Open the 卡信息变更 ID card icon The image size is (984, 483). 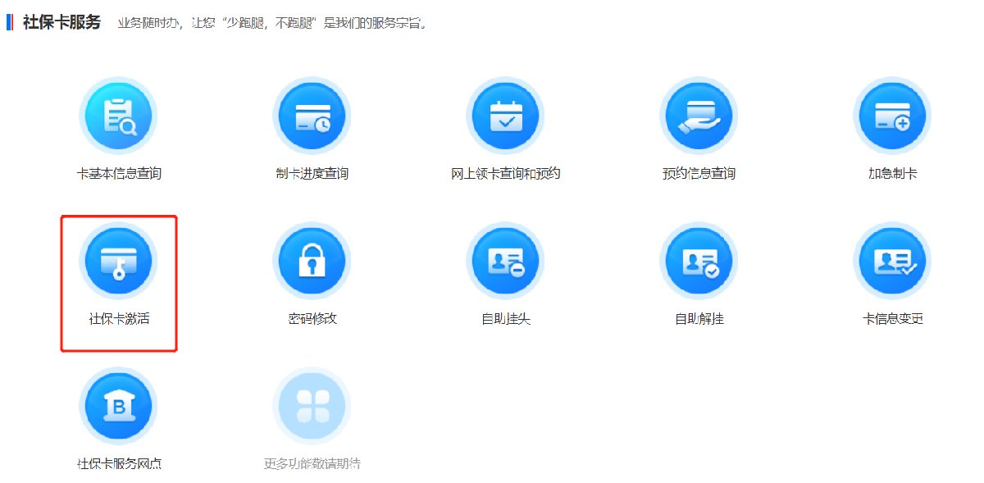pyautogui.click(x=893, y=261)
